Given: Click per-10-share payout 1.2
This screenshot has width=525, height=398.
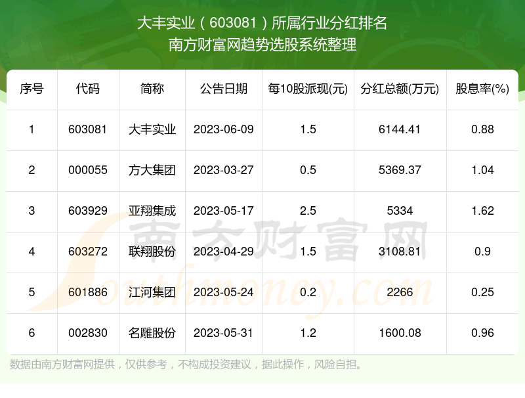Looking at the screenshot, I should [308, 333].
